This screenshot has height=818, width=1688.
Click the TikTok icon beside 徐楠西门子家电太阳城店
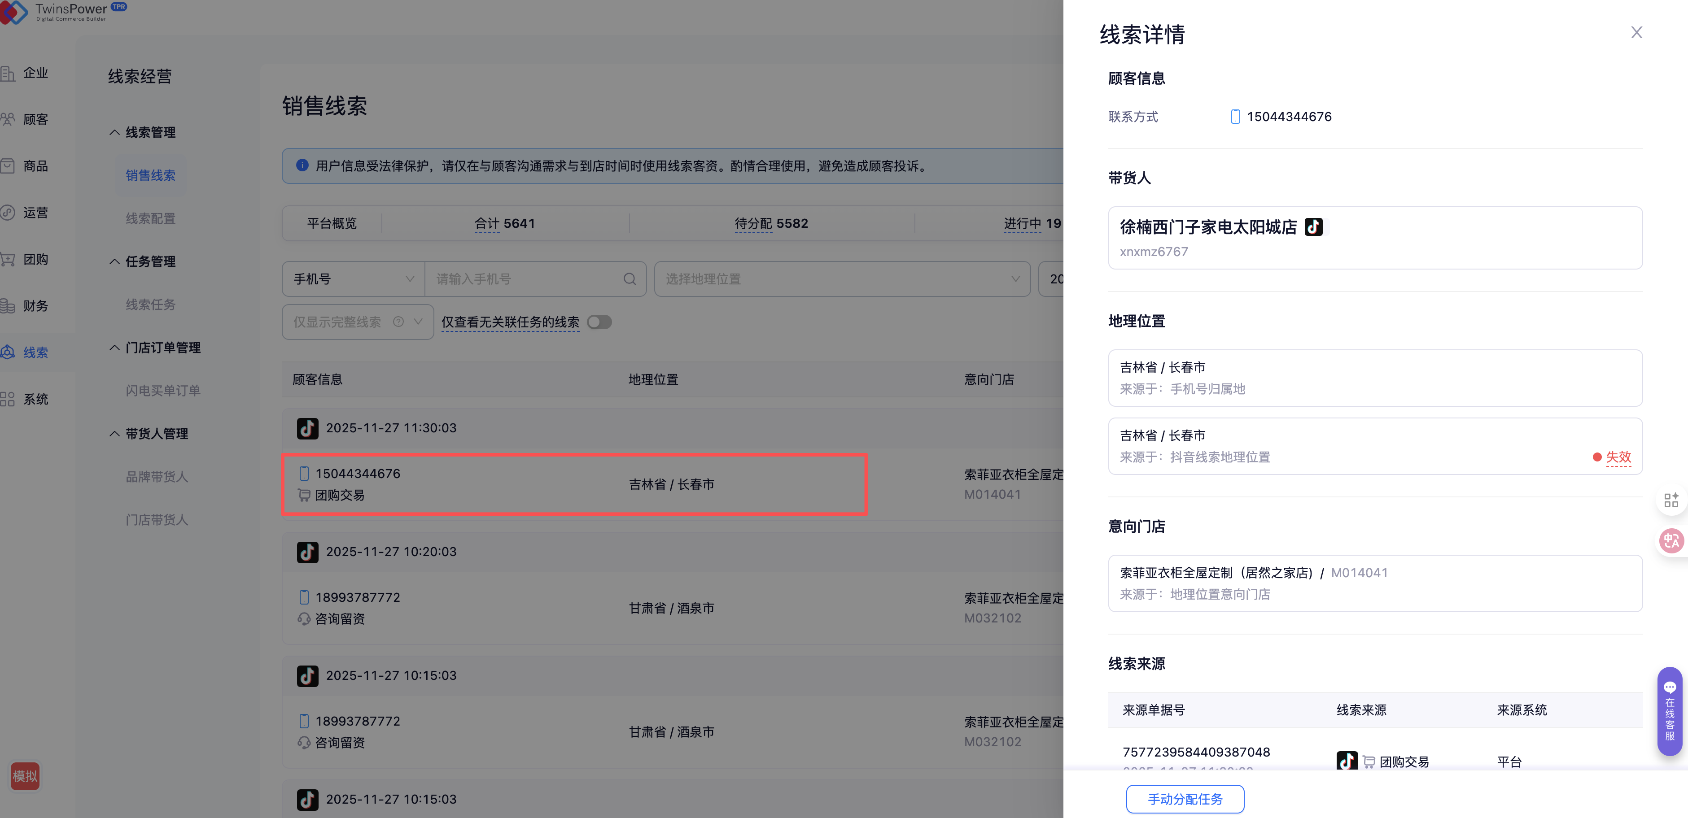(x=1313, y=227)
